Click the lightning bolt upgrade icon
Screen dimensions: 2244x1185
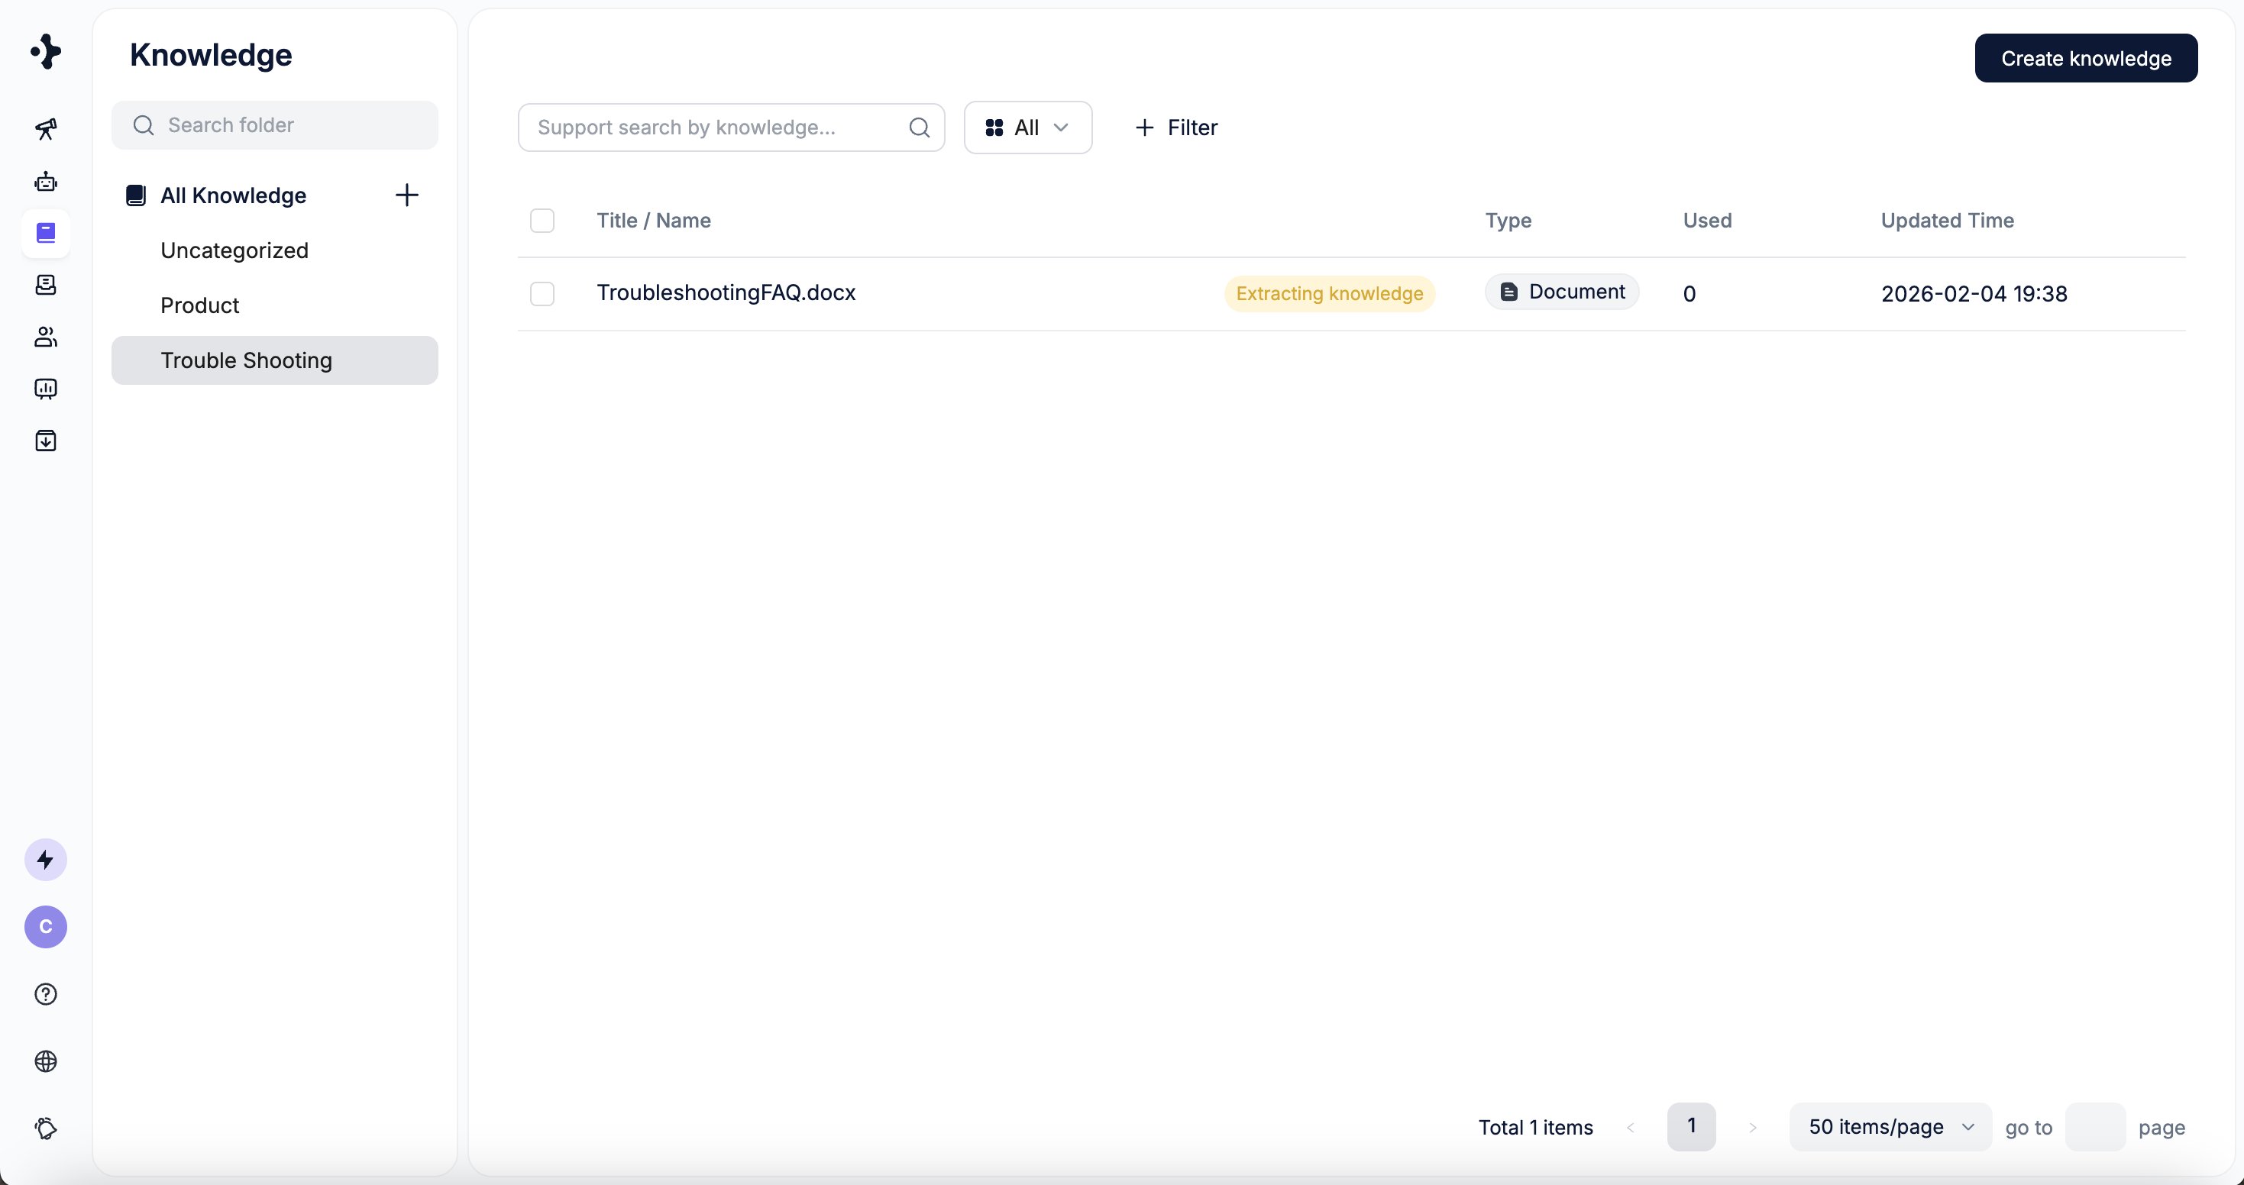pos(45,860)
